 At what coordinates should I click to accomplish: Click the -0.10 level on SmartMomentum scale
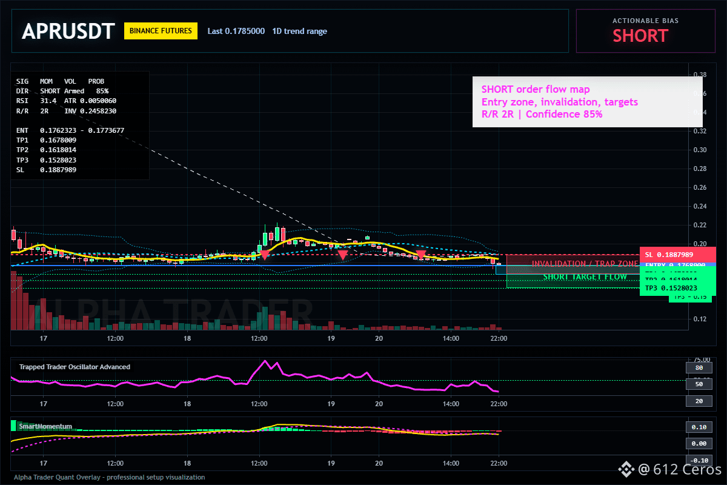[699, 461]
